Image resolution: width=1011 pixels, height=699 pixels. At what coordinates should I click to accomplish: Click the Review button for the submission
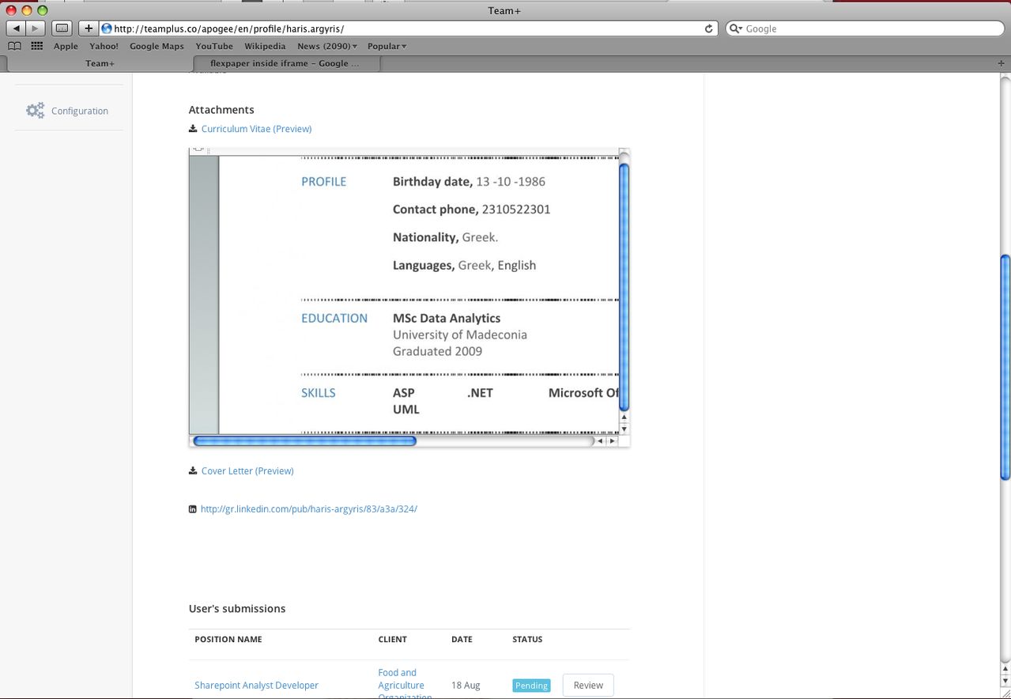pyautogui.click(x=587, y=685)
